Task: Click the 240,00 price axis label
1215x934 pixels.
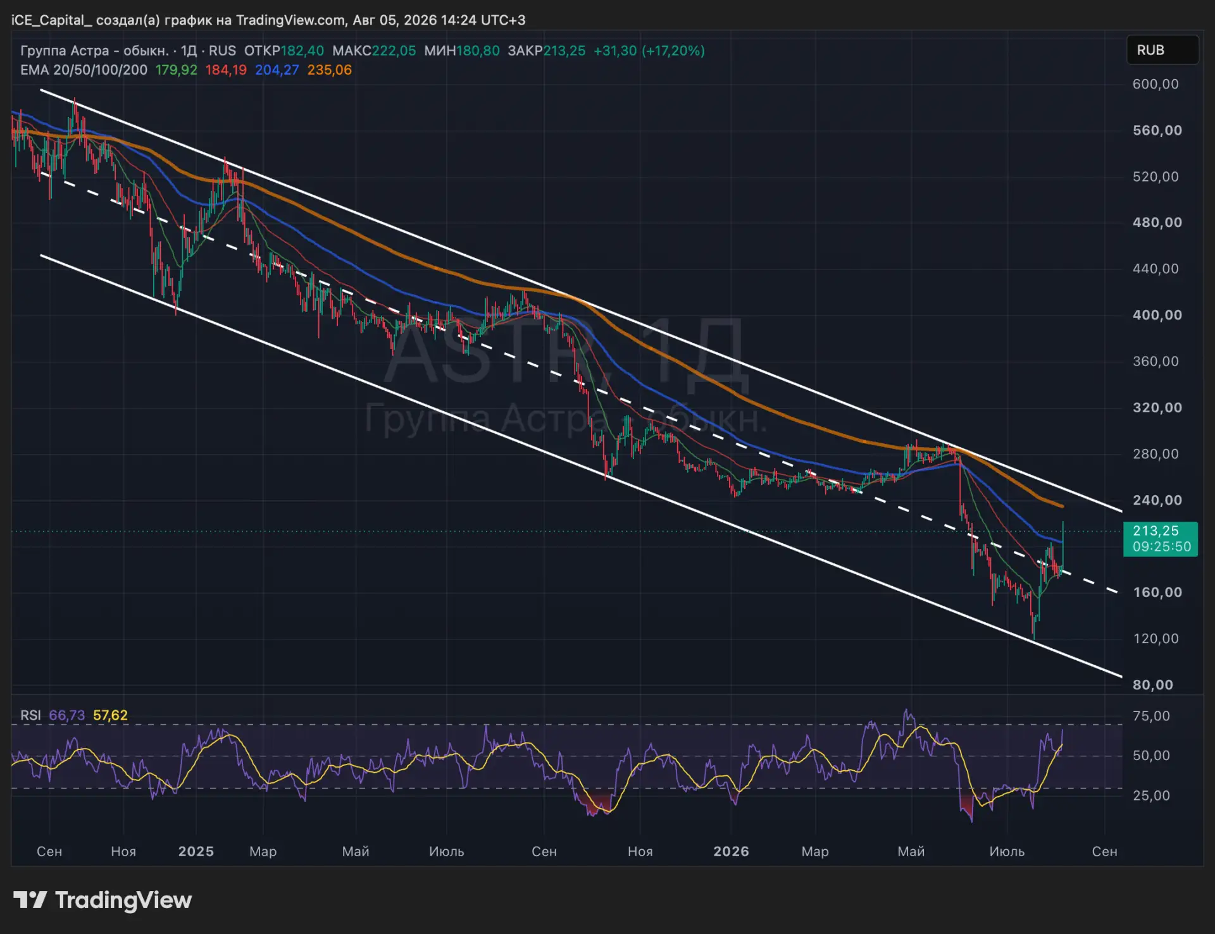Action: (1157, 500)
